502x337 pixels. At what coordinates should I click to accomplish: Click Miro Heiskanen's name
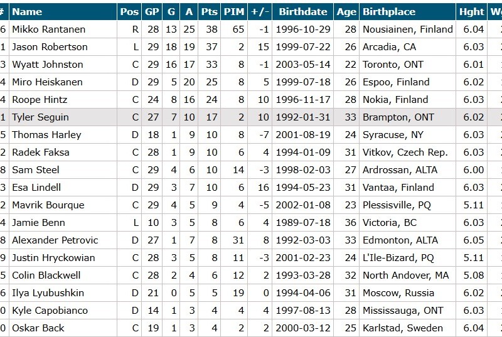pos(45,82)
